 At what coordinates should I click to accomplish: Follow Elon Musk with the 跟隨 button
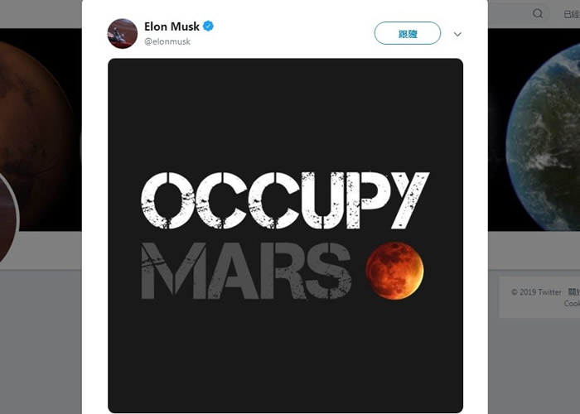pyautogui.click(x=408, y=33)
